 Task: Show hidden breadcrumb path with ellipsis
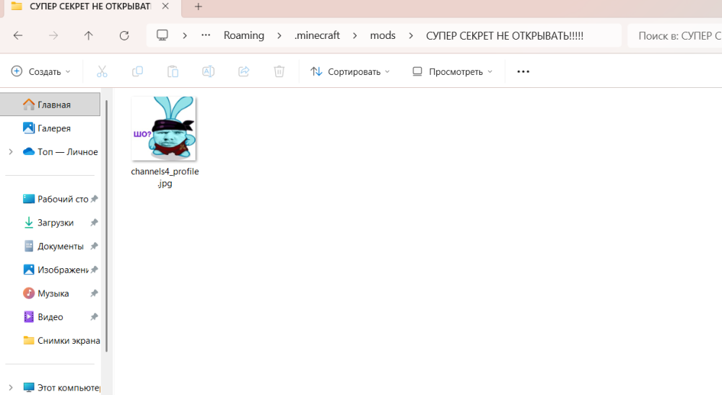pos(206,35)
